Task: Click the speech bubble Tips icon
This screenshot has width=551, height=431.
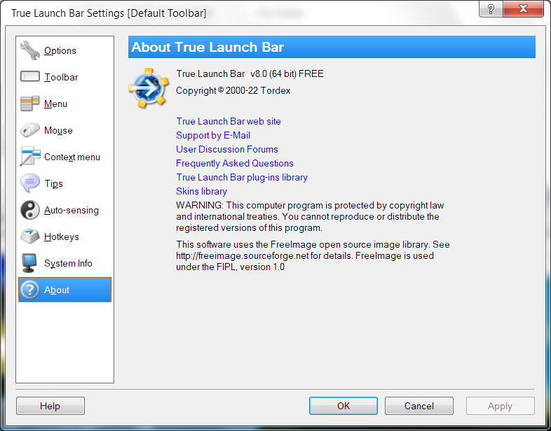Action: pyautogui.click(x=30, y=183)
